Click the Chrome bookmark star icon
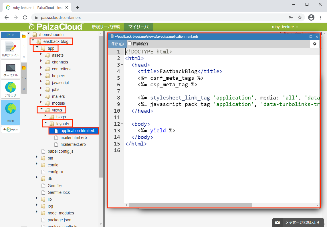Viewport: 327px width, 227px height. [x=300, y=17]
